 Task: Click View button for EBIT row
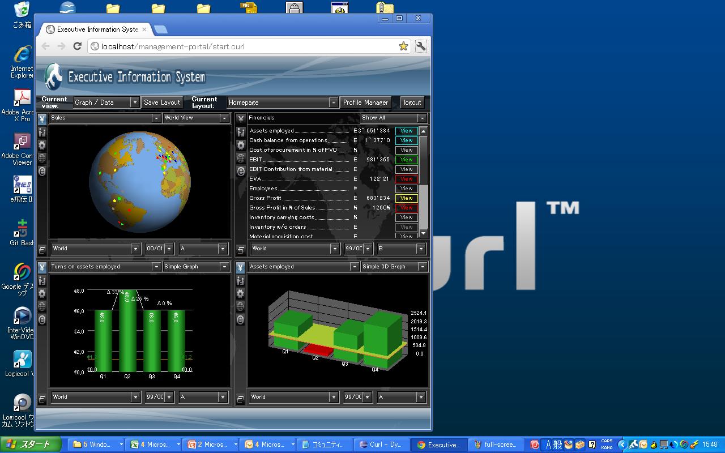pos(406,160)
